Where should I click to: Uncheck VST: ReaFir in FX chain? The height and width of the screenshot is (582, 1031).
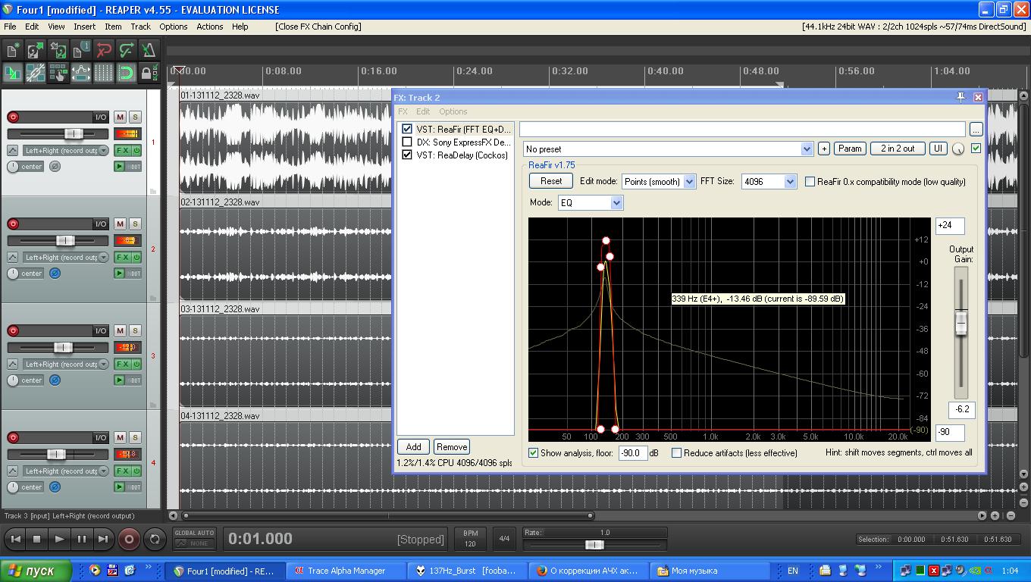tap(407, 129)
